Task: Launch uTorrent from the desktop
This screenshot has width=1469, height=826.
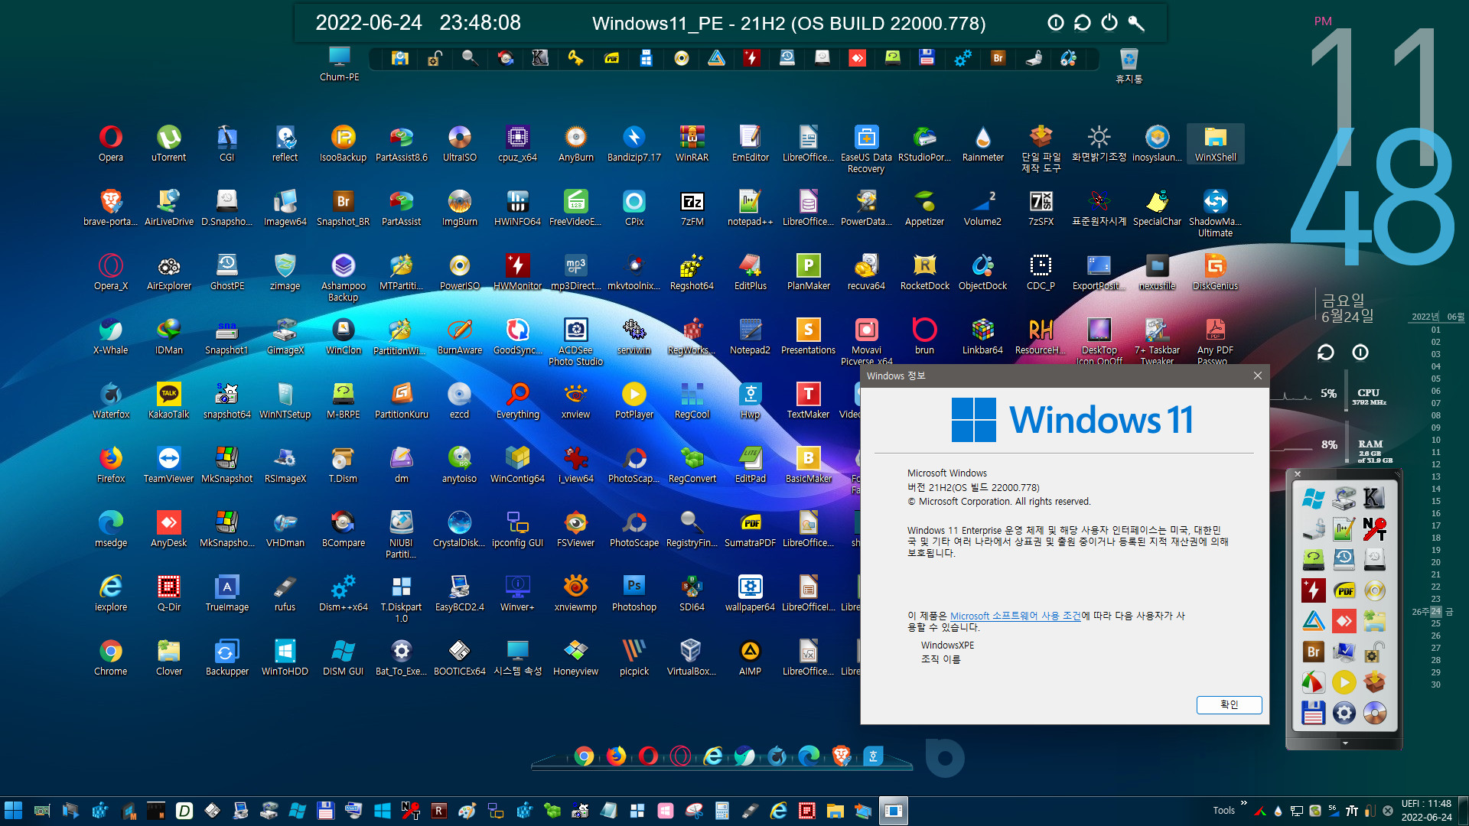Action: point(169,144)
